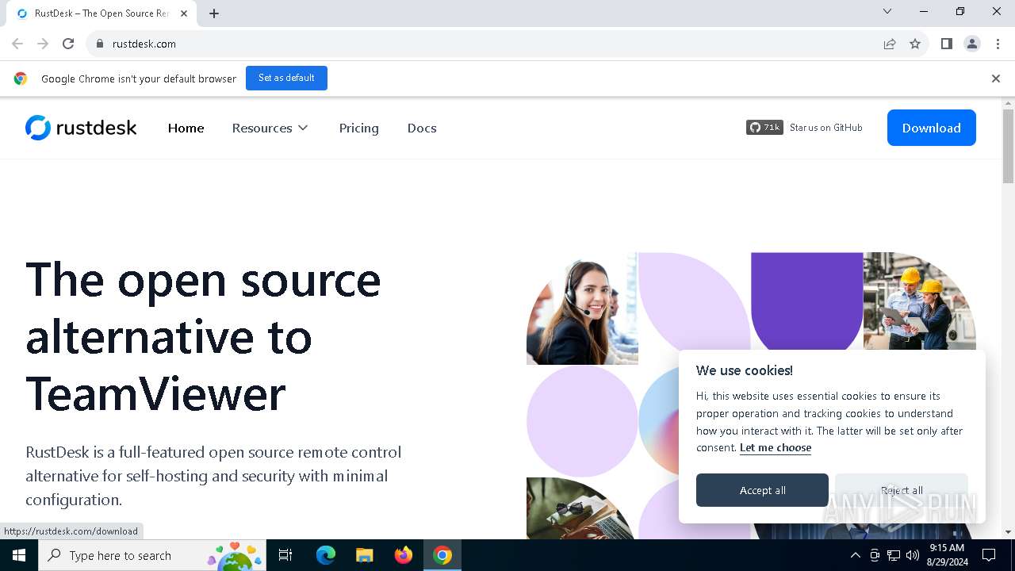Open network settings tray icon
The width and height of the screenshot is (1015, 571).
click(x=894, y=555)
